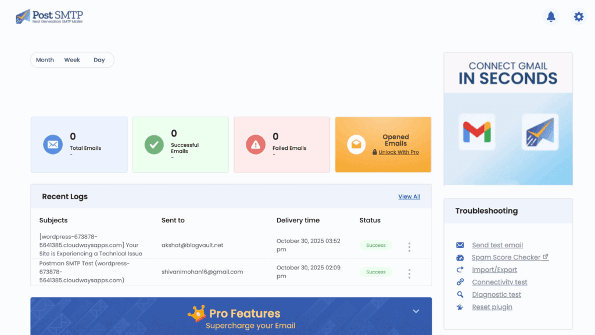Click the Delivery time column header

point(298,220)
